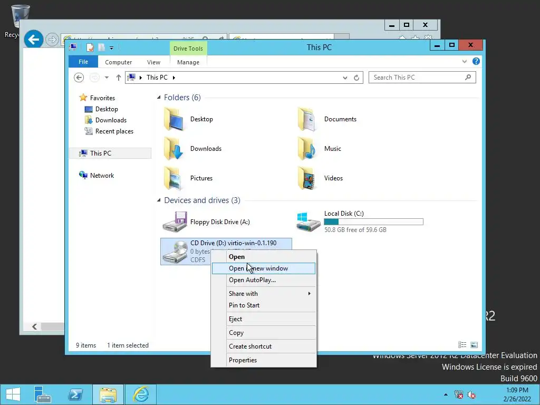The width and height of the screenshot is (540, 405).
Task: Select Downloads under Favorites
Action: click(x=111, y=120)
